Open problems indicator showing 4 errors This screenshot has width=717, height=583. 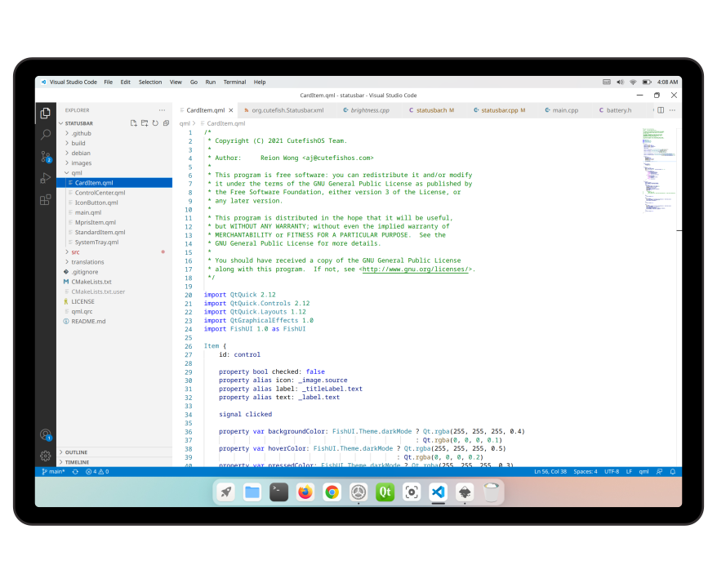97,471
